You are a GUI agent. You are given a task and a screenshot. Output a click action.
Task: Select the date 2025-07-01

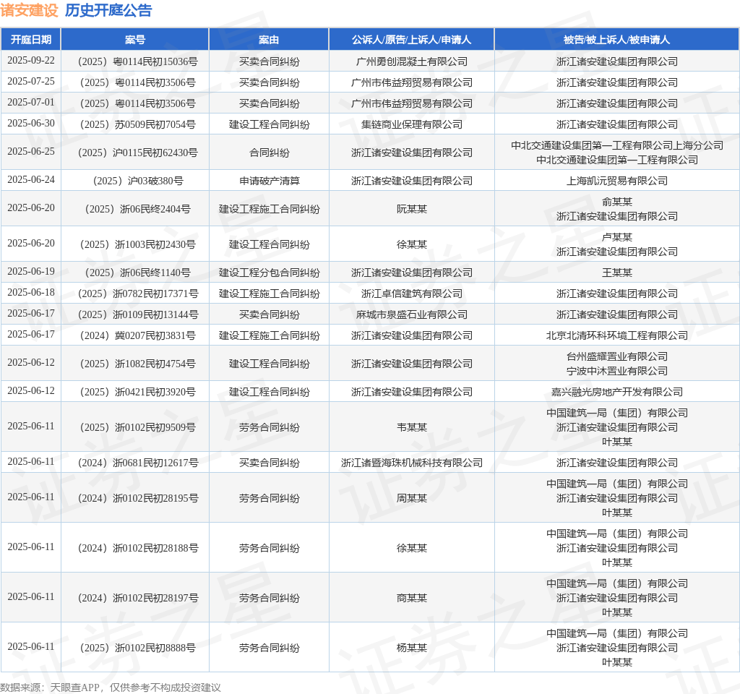pos(31,102)
